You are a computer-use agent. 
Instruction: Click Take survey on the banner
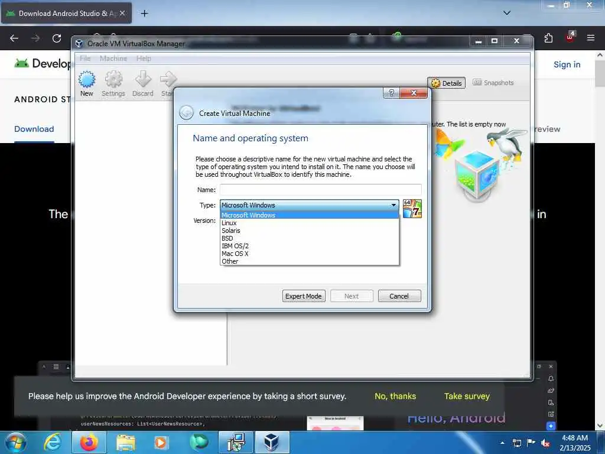coord(467,396)
